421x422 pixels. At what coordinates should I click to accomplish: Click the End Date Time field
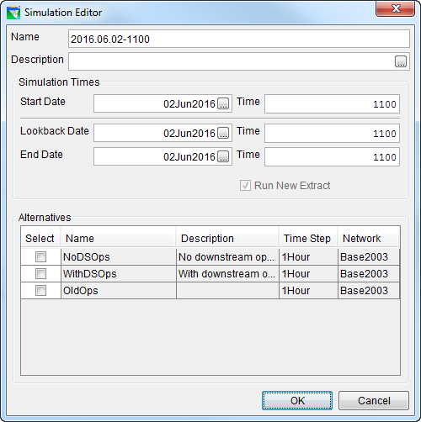(x=332, y=157)
